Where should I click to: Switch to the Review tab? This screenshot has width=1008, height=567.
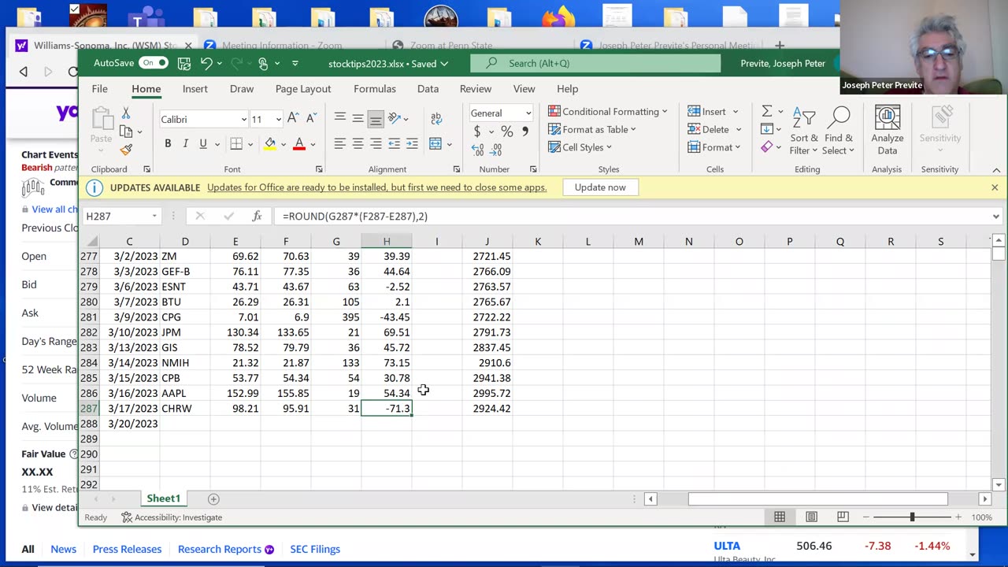(x=476, y=89)
